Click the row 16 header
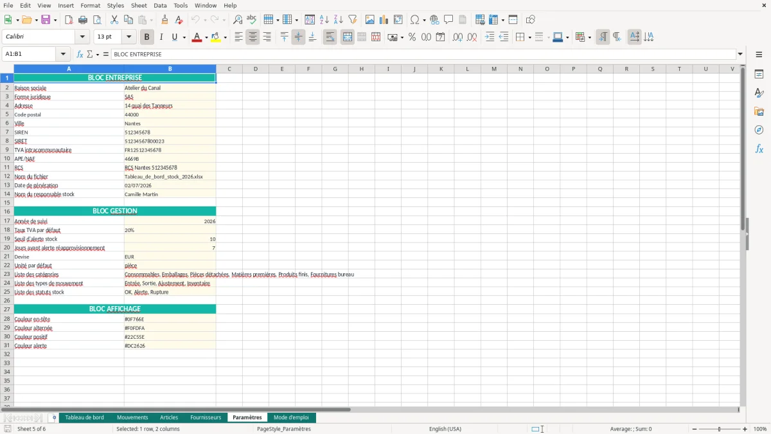 pyautogui.click(x=7, y=211)
